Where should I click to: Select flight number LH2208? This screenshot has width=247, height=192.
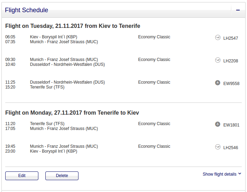tap(231, 61)
